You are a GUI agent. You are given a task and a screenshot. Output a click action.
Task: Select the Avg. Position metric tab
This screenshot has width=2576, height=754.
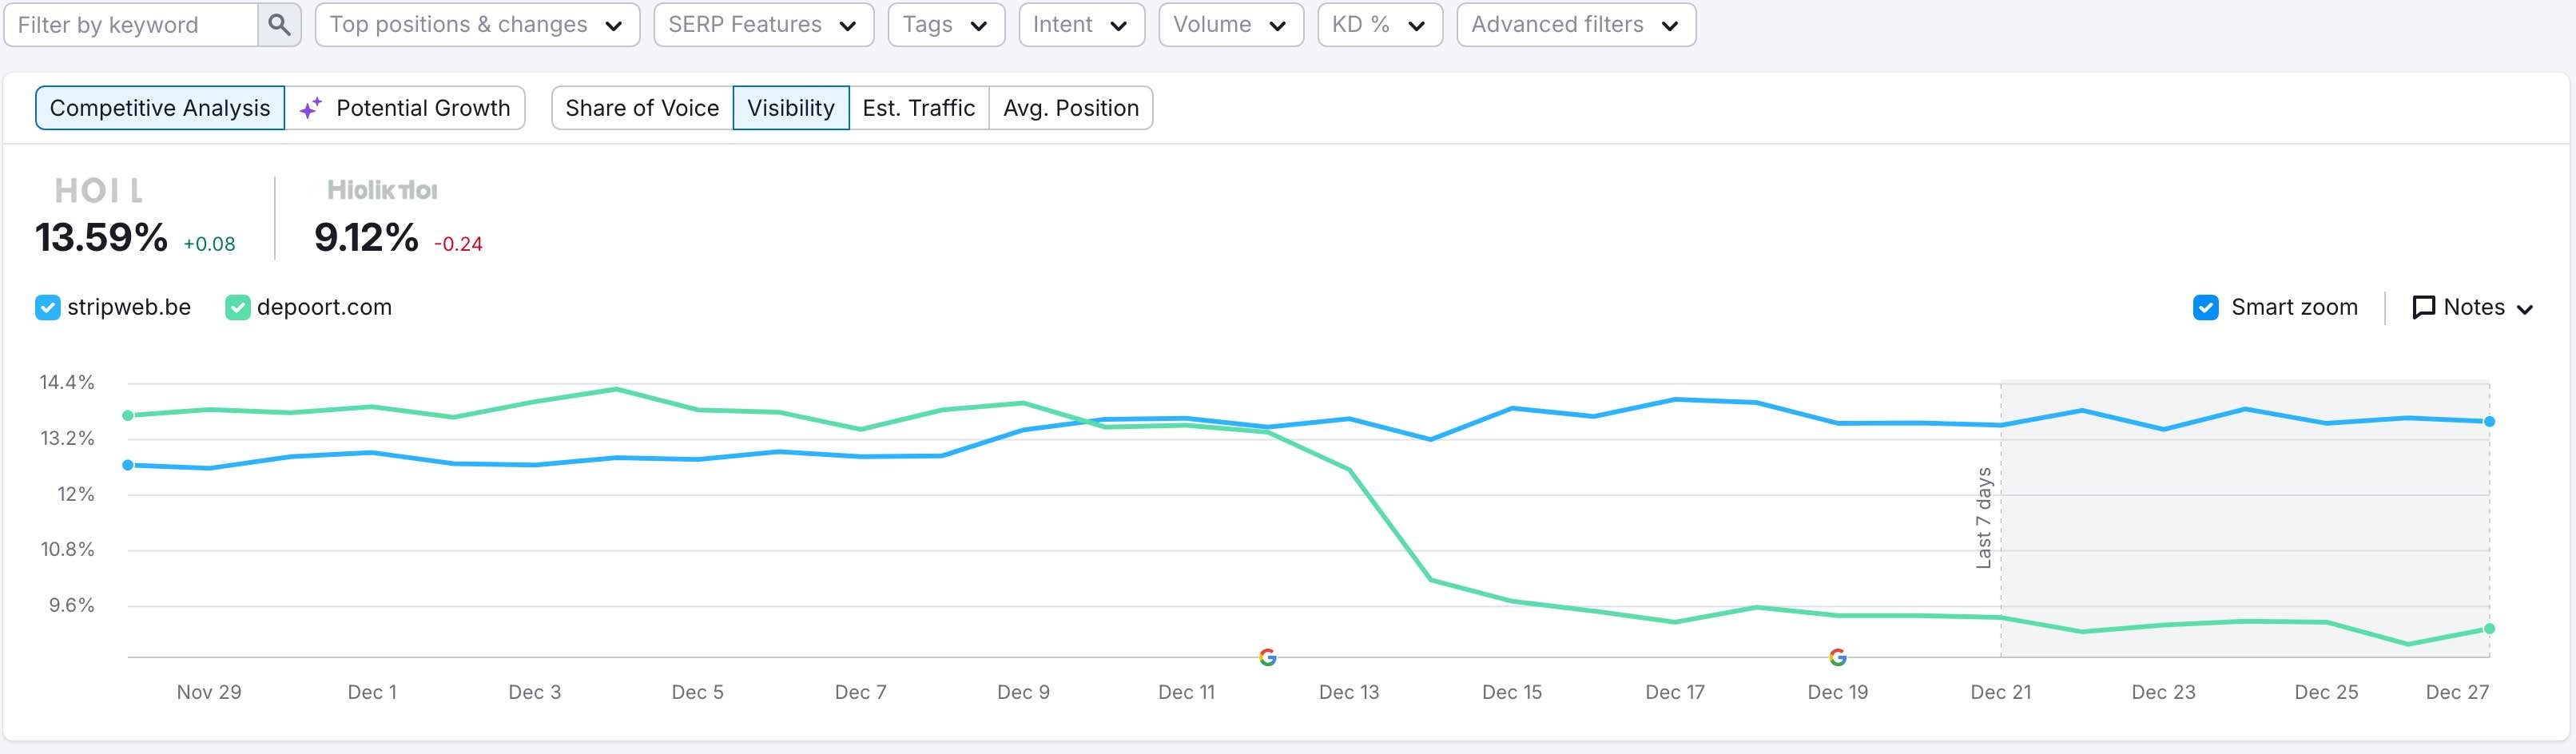click(1071, 108)
